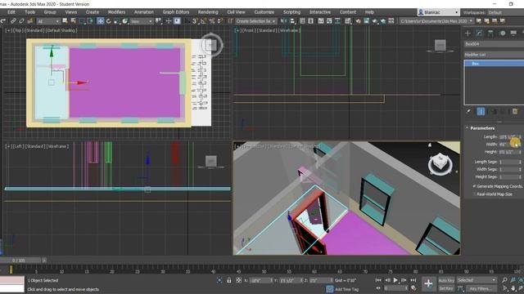Click the Go to End playback button
Viewport: 524px width, 294px height.
click(413, 280)
